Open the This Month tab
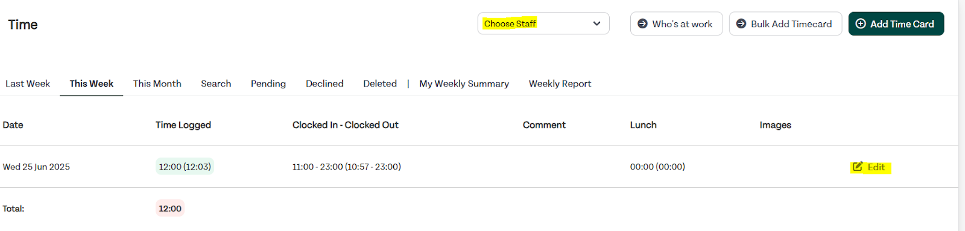This screenshot has width=965, height=231. [157, 84]
